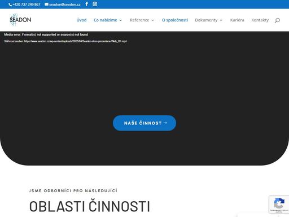Open the O společnosti page
The width and height of the screenshot is (289, 217).
click(175, 20)
